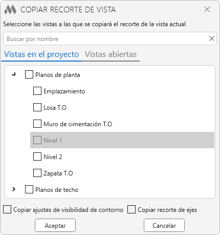The width and height of the screenshot is (220, 235).
Task: Check the Planos de techo checkbox
Action: 29,189
